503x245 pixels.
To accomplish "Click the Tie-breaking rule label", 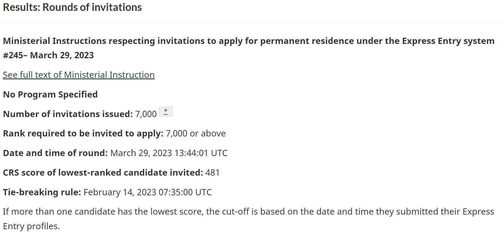I will point(42,192).
